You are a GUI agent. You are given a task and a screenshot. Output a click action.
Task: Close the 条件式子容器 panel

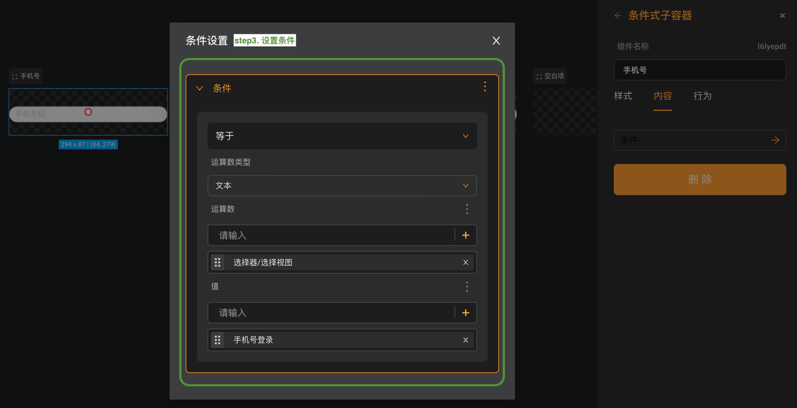pos(783,16)
